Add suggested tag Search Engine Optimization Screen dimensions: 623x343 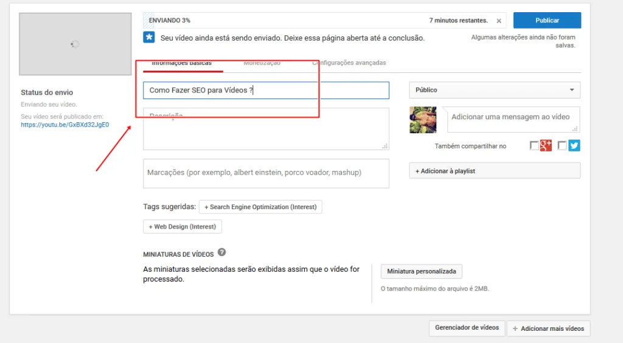(x=260, y=207)
